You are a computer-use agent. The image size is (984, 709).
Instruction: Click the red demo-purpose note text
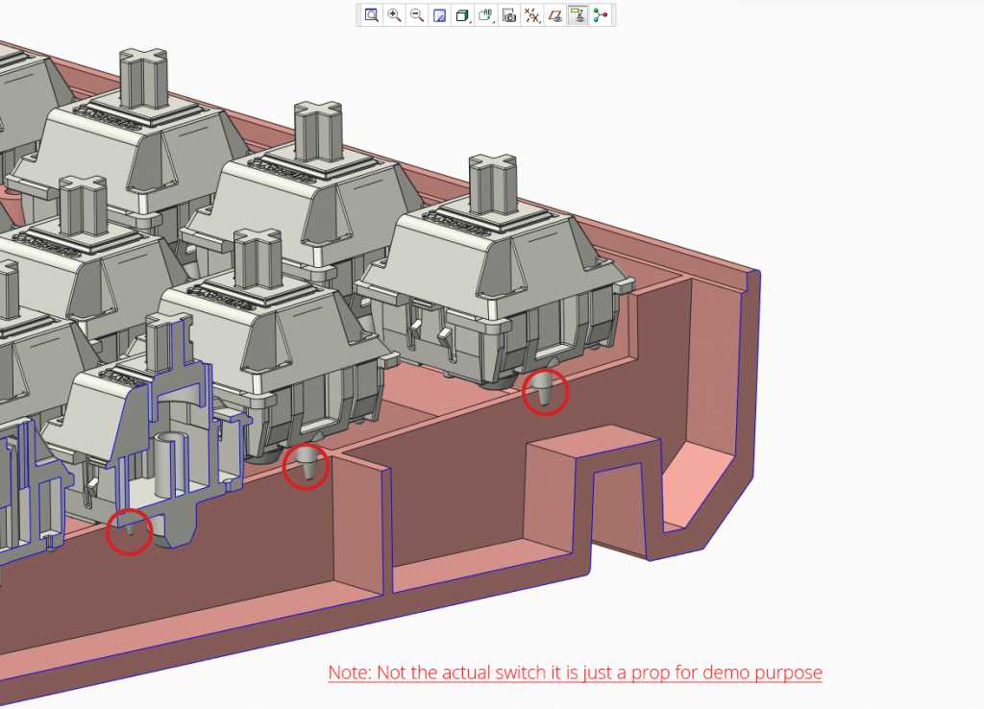point(575,672)
